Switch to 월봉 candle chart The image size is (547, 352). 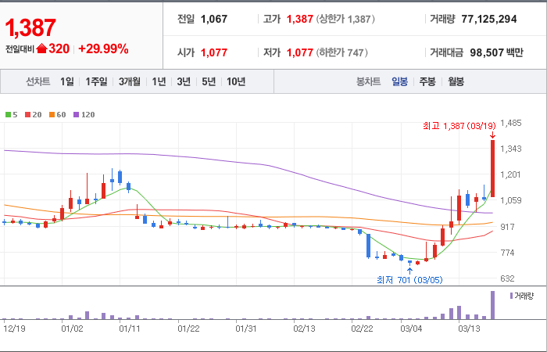click(x=456, y=81)
